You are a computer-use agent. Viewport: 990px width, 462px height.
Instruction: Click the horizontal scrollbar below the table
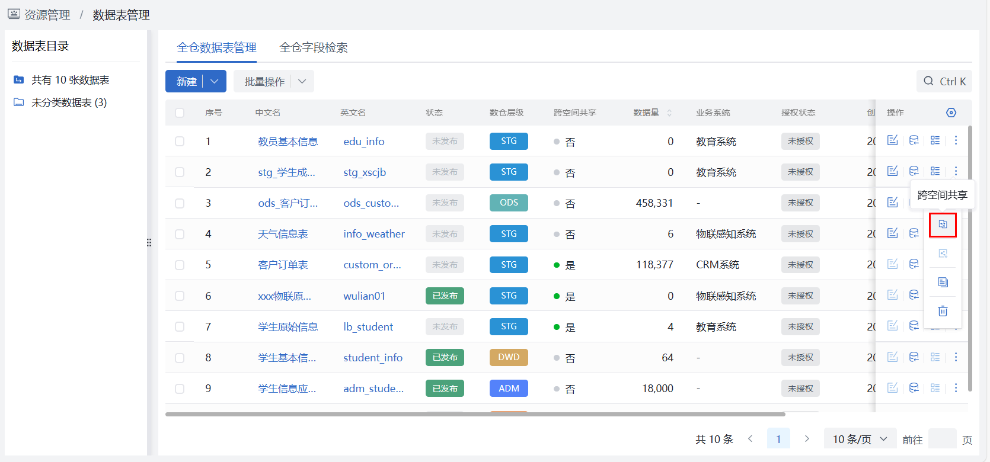coord(474,414)
